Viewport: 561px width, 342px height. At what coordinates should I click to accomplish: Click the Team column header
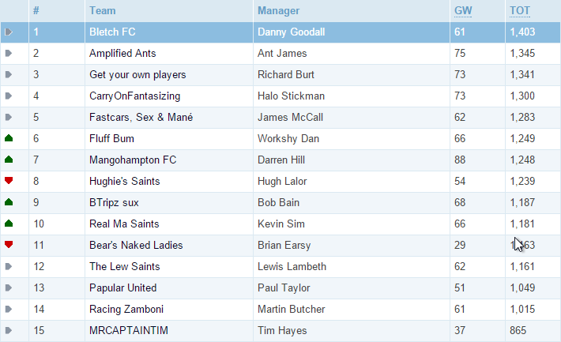[x=103, y=11]
